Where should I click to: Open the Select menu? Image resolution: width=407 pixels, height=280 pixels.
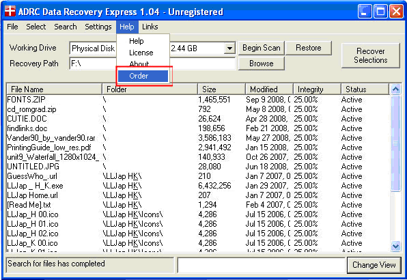pos(36,27)
